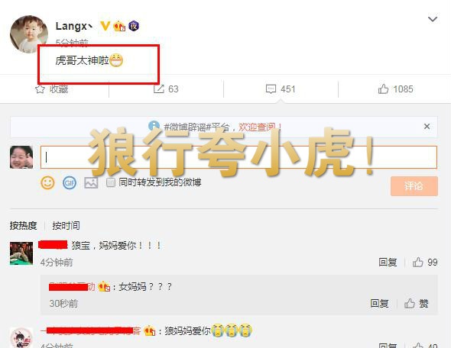
Task: Like the post with 1085 thumbs-up
Action: click(383, 89)
